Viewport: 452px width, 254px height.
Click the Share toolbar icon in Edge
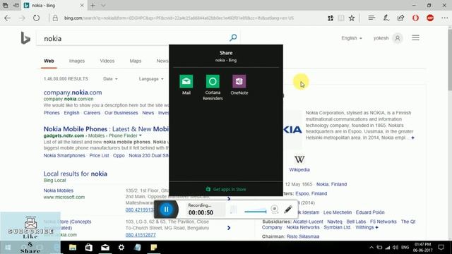point(400,18)
